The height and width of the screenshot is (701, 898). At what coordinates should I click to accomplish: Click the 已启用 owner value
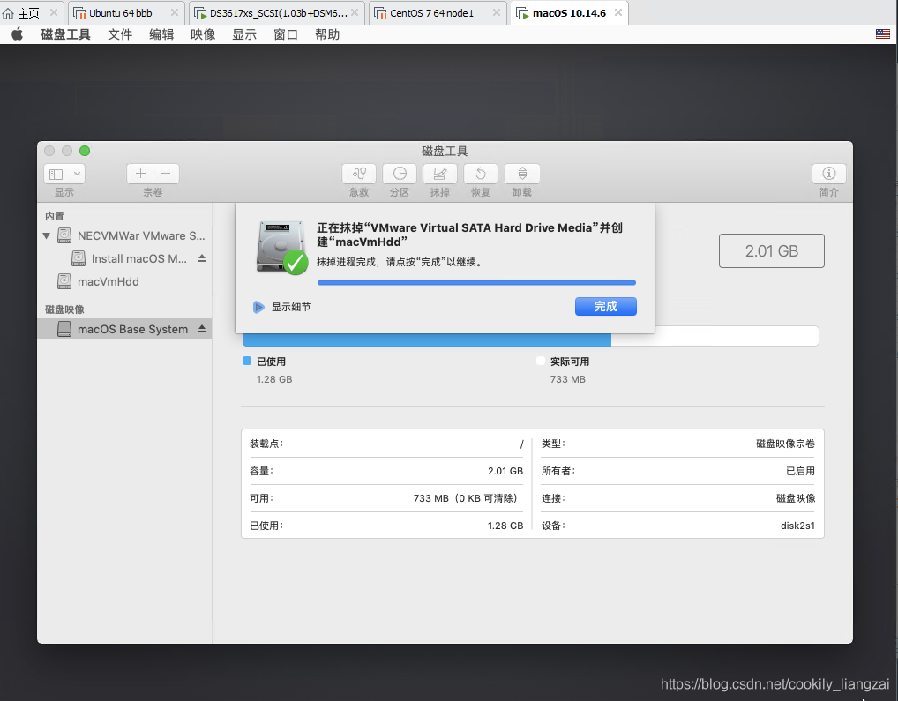pyautogui.click(x=800, y=471)
